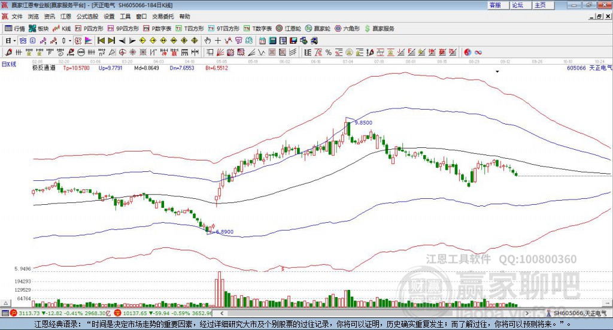The height and width of the screenshot is (330, 613).
Task: Click the 9.8500 high price marker
Action: (363, 122)
